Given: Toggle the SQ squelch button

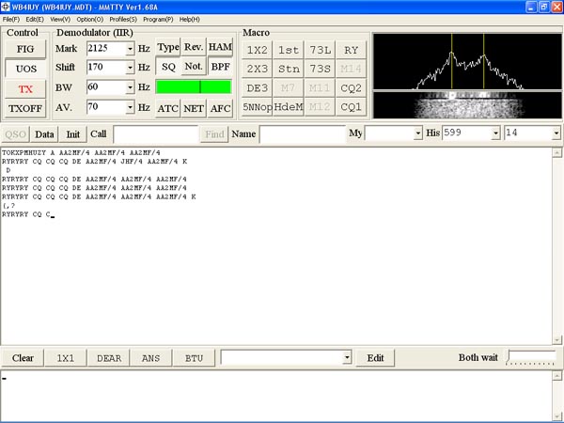Looking at the screenshot, I should coord(168,67).
